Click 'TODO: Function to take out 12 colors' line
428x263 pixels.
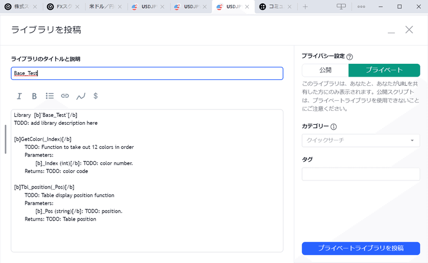coord(79,147)
